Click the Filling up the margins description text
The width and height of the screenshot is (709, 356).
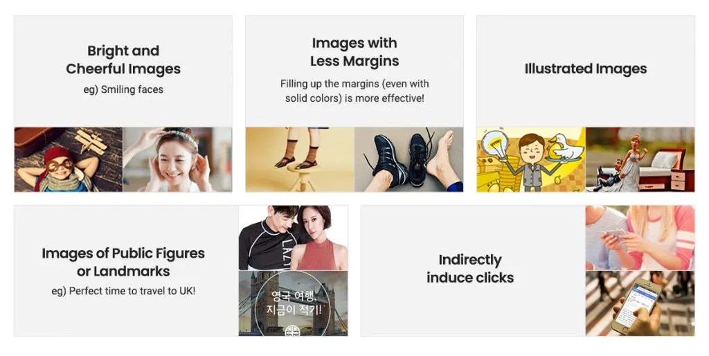[354, 91]
